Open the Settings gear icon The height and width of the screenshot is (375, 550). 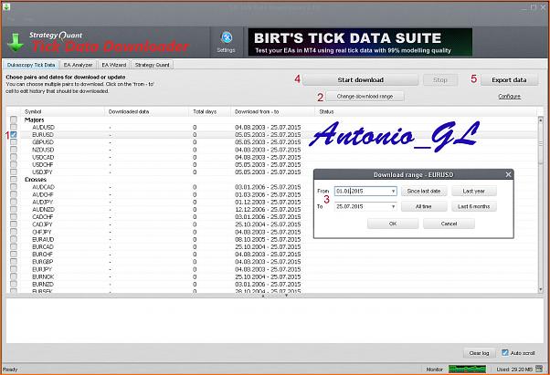pyautogui.click(x=227, y=37)
